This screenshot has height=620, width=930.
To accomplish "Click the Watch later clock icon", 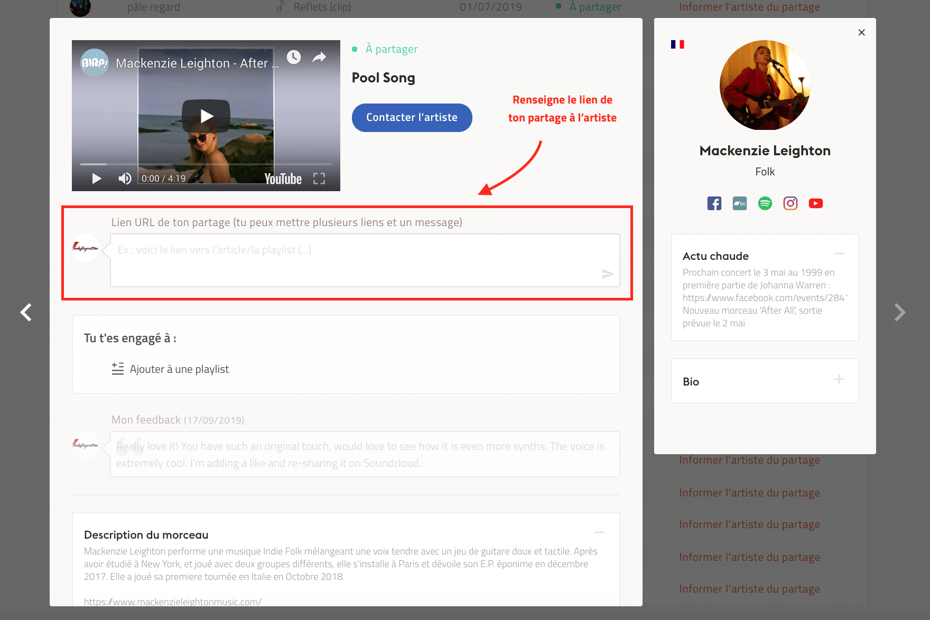I will (294, 57).
